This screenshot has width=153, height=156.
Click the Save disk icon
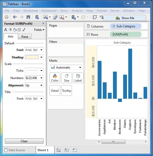point(28,17)
